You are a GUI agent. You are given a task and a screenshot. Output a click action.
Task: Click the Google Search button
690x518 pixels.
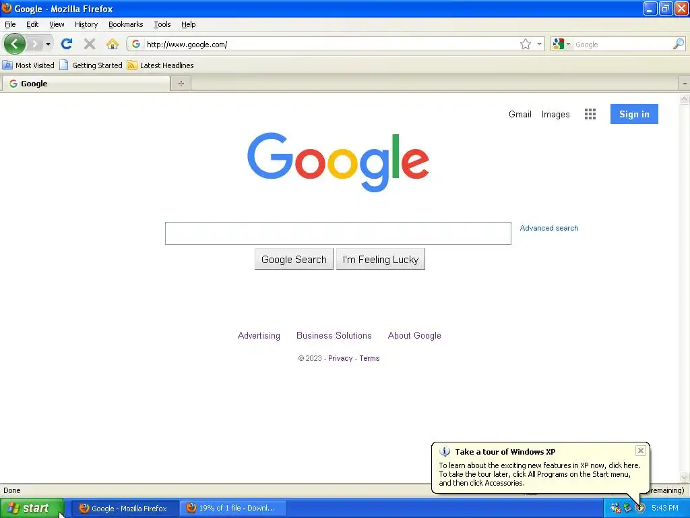(294, 259)
